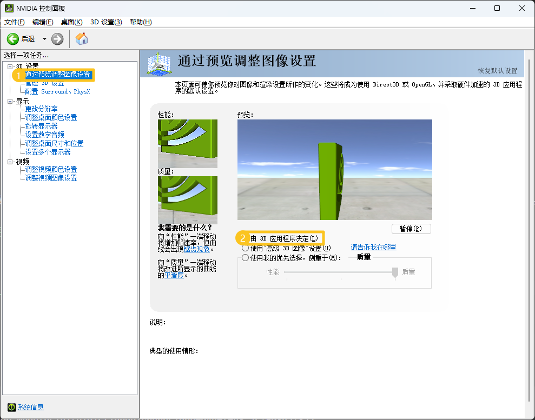The width and height of the screenshot is (535, 420).
Task: Click the page header 3D icon
Action: [x=159, y=64]
